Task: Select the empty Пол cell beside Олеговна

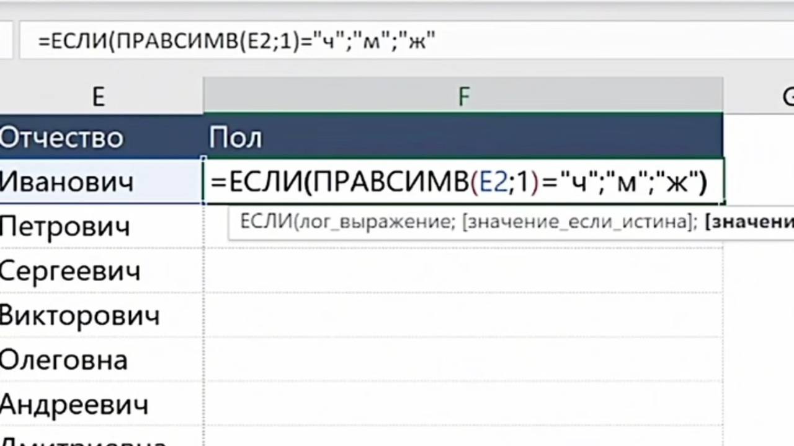Action: [x=463, y=359]
